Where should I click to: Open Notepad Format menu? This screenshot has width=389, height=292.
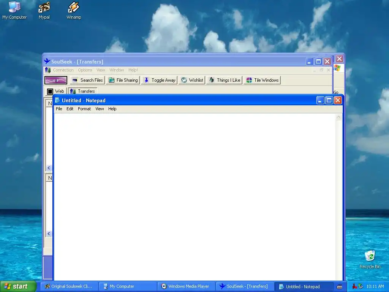point(84,109)
